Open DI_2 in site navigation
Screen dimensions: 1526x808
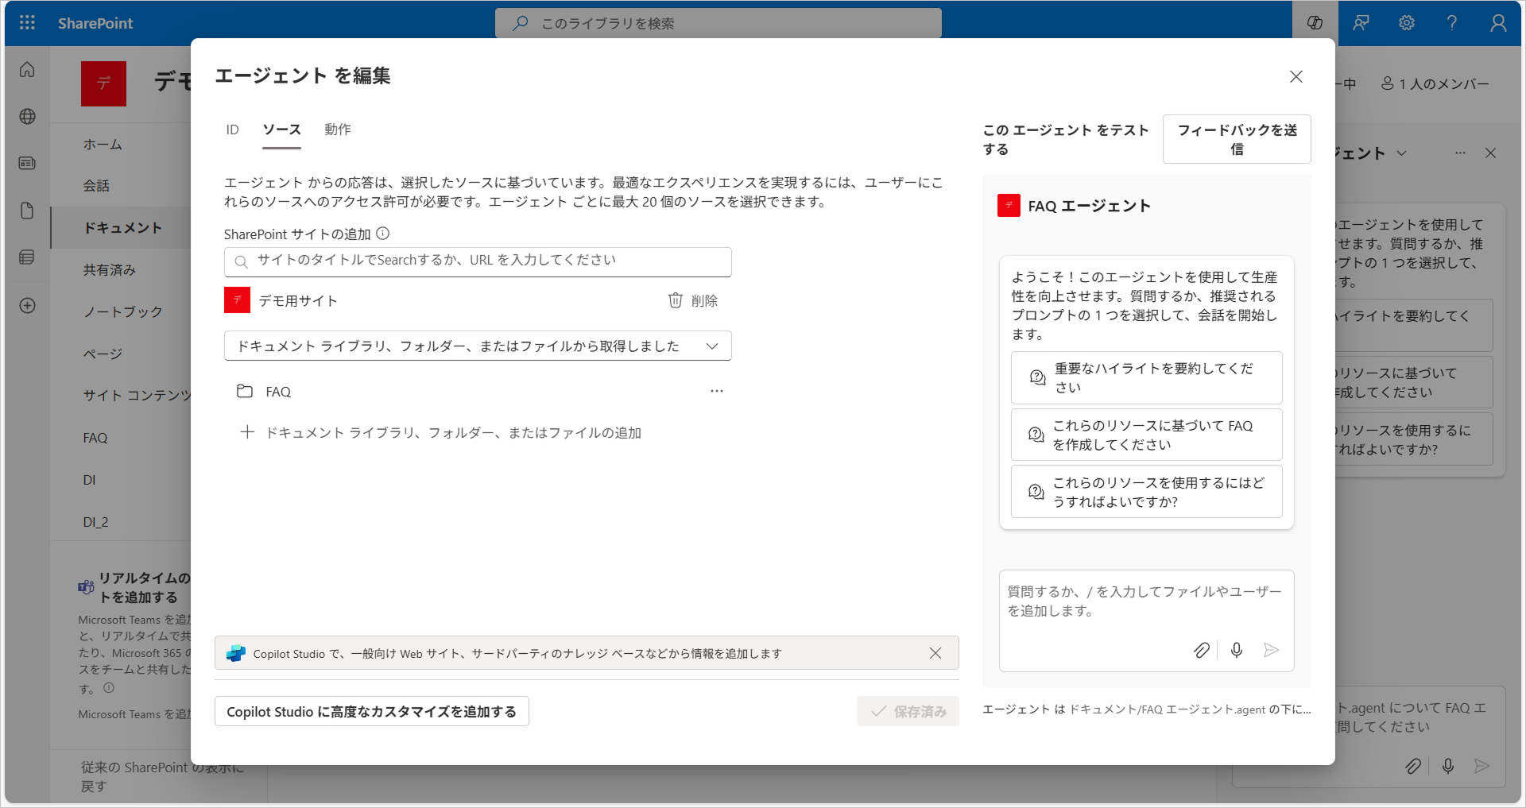tap(96, 522)
